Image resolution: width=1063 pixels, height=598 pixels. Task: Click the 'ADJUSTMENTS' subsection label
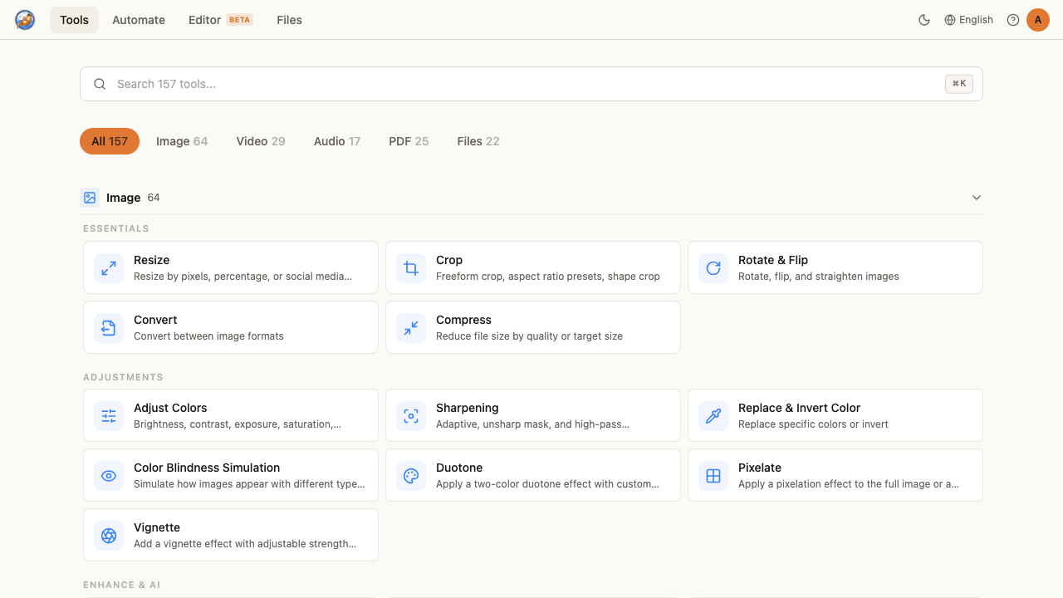(123, 377)
